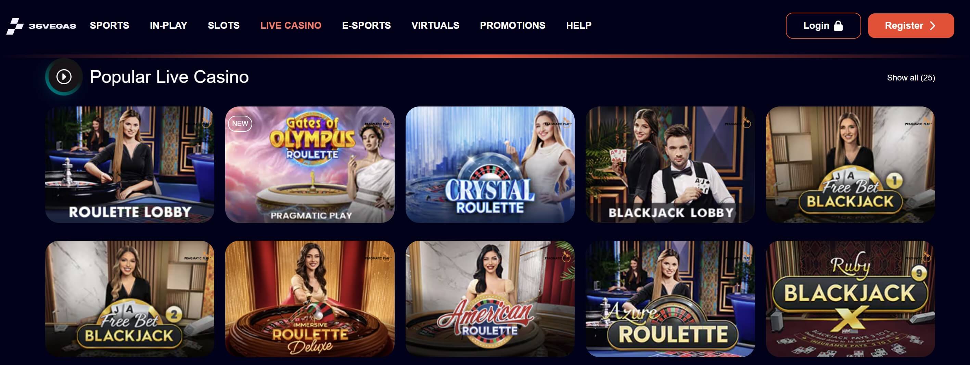Open Ruby Blackjack X game

(850, 299)
